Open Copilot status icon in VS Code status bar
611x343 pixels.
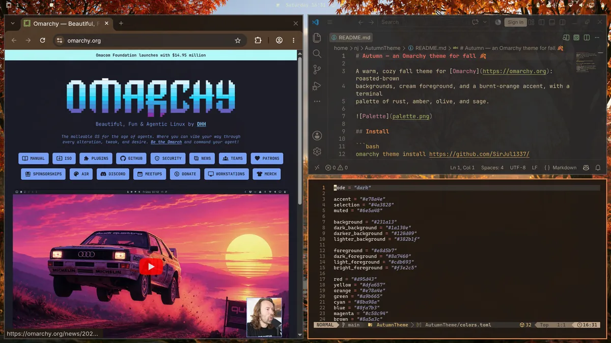pyautogui.click(x=586, y=167)
